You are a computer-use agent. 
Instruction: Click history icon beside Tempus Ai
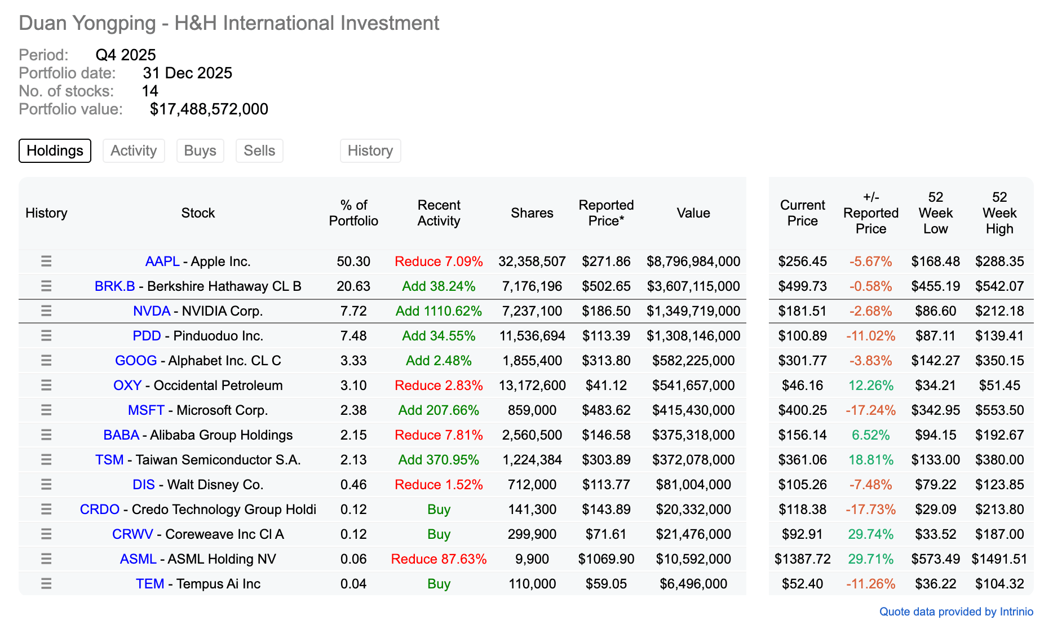[x=46, y=584]
